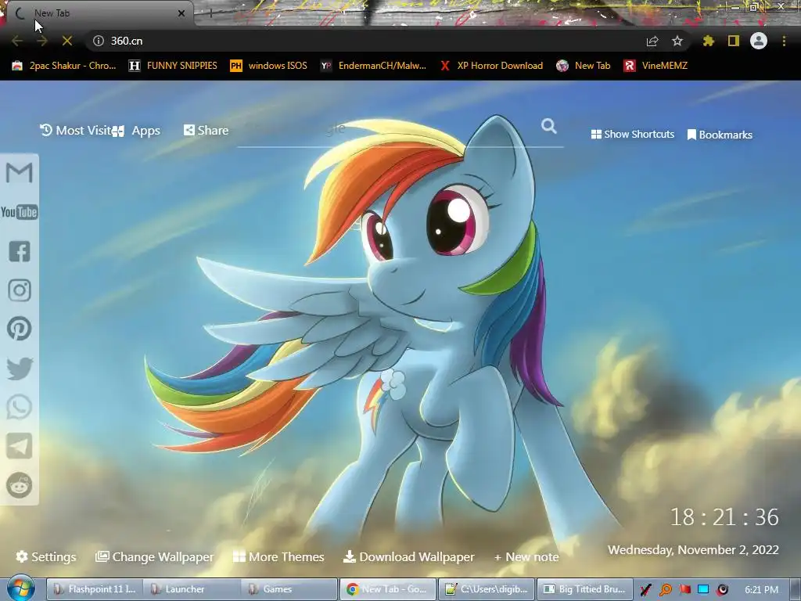Open the Apps menu
801x601 pixels.
pyautogui.click(x=137, y=131)
